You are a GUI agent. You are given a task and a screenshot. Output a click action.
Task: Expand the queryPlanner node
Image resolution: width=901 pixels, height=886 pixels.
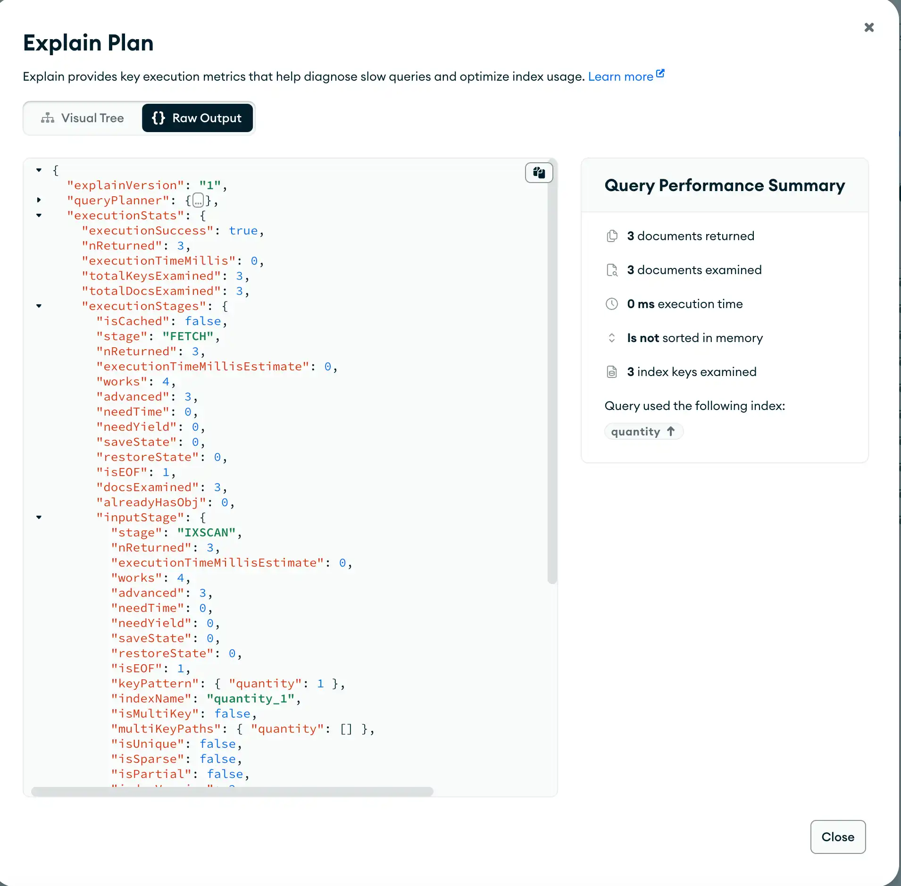click(39, 200)
